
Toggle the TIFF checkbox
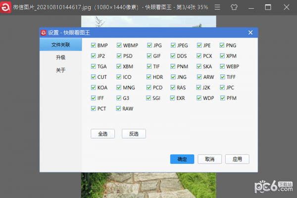(x=223, y=77)
